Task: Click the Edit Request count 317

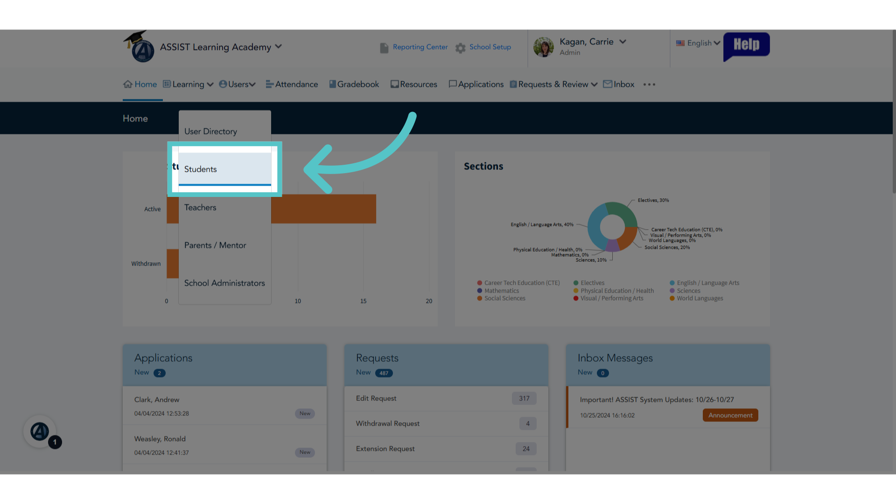Action: tap(524, 399)
